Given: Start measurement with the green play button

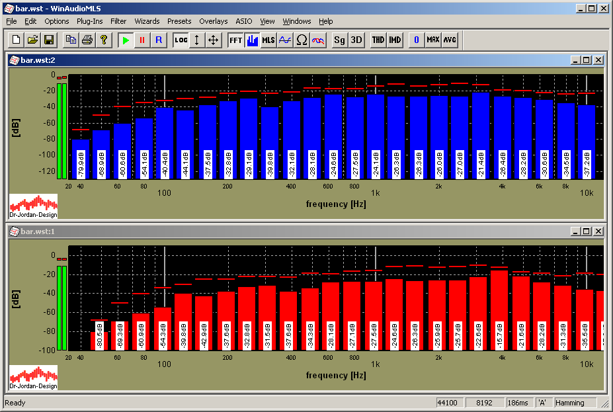Looking at the screenshot, I should [x=126, y=40].
